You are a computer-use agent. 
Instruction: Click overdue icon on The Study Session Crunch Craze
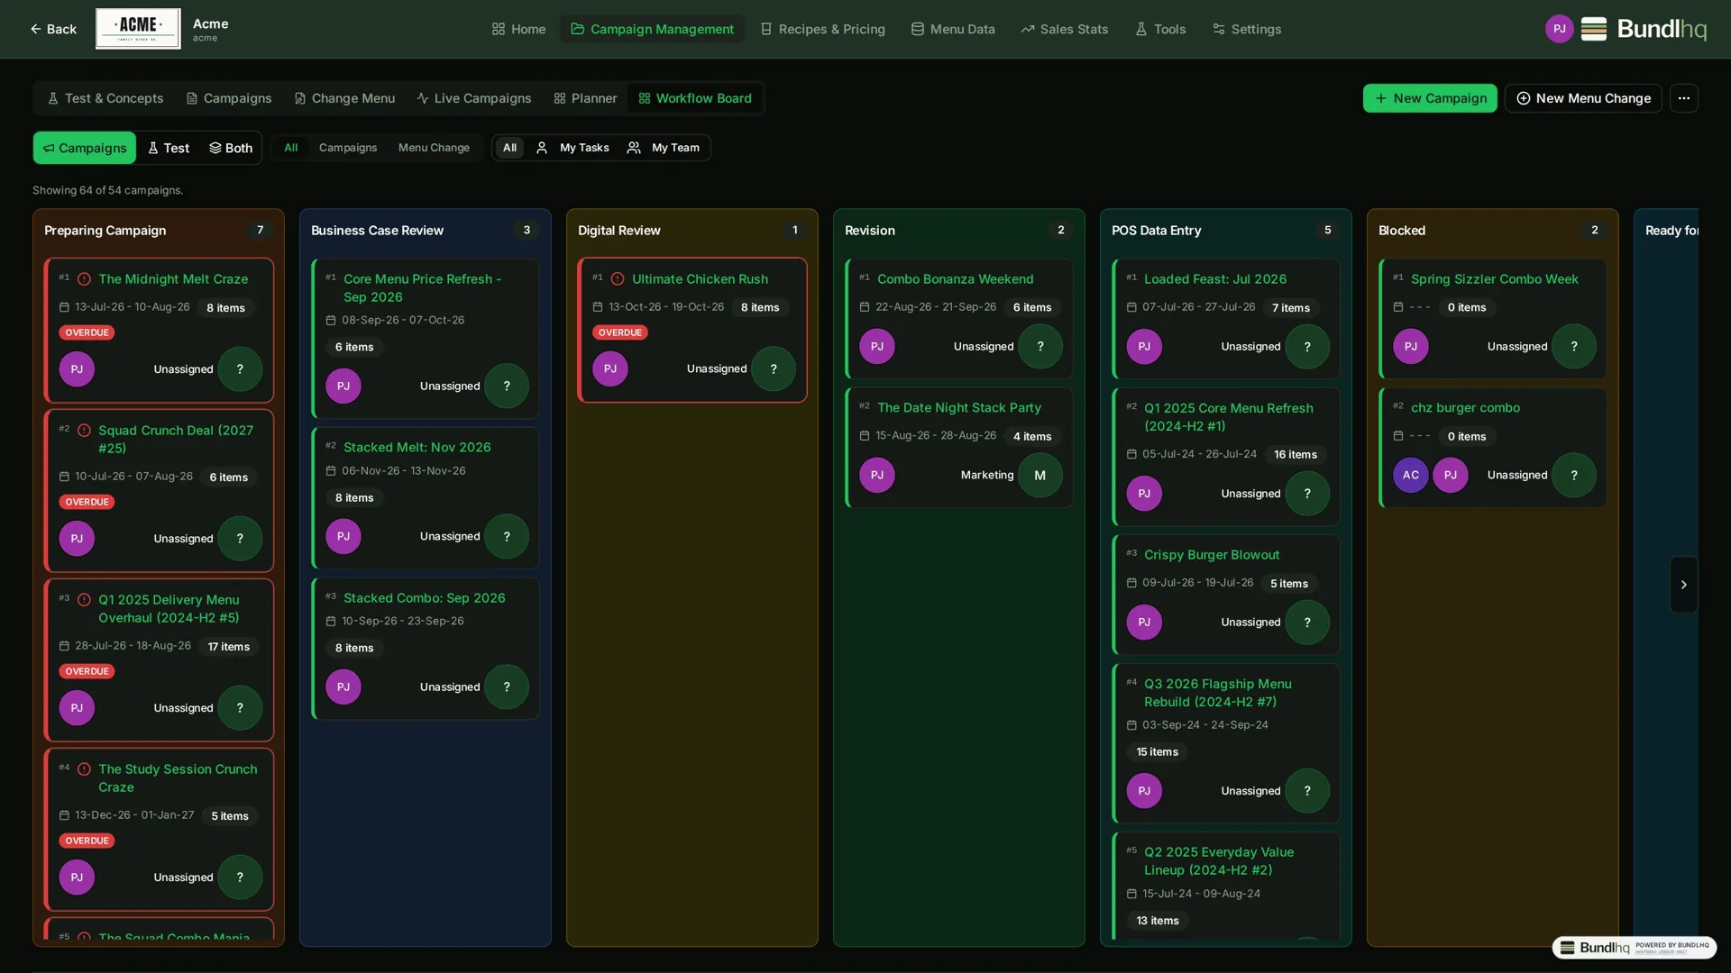point(84,769)
